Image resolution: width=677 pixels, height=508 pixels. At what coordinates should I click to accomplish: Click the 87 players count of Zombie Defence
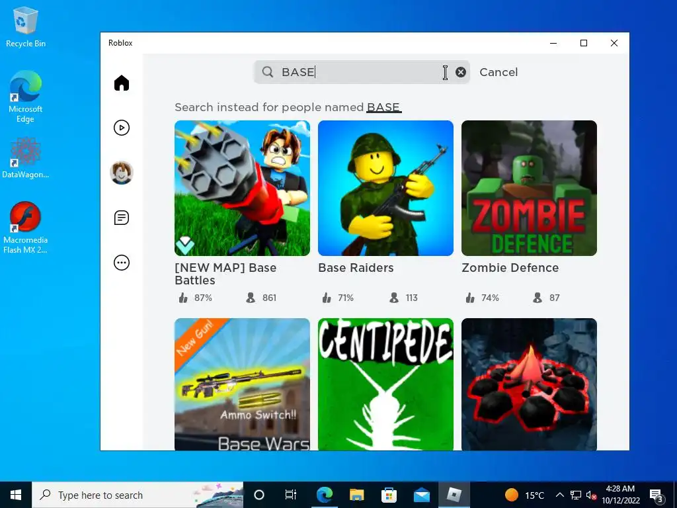[x=555, y=298]
